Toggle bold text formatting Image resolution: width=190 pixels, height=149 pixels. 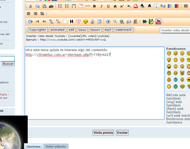tap(94, 6)
